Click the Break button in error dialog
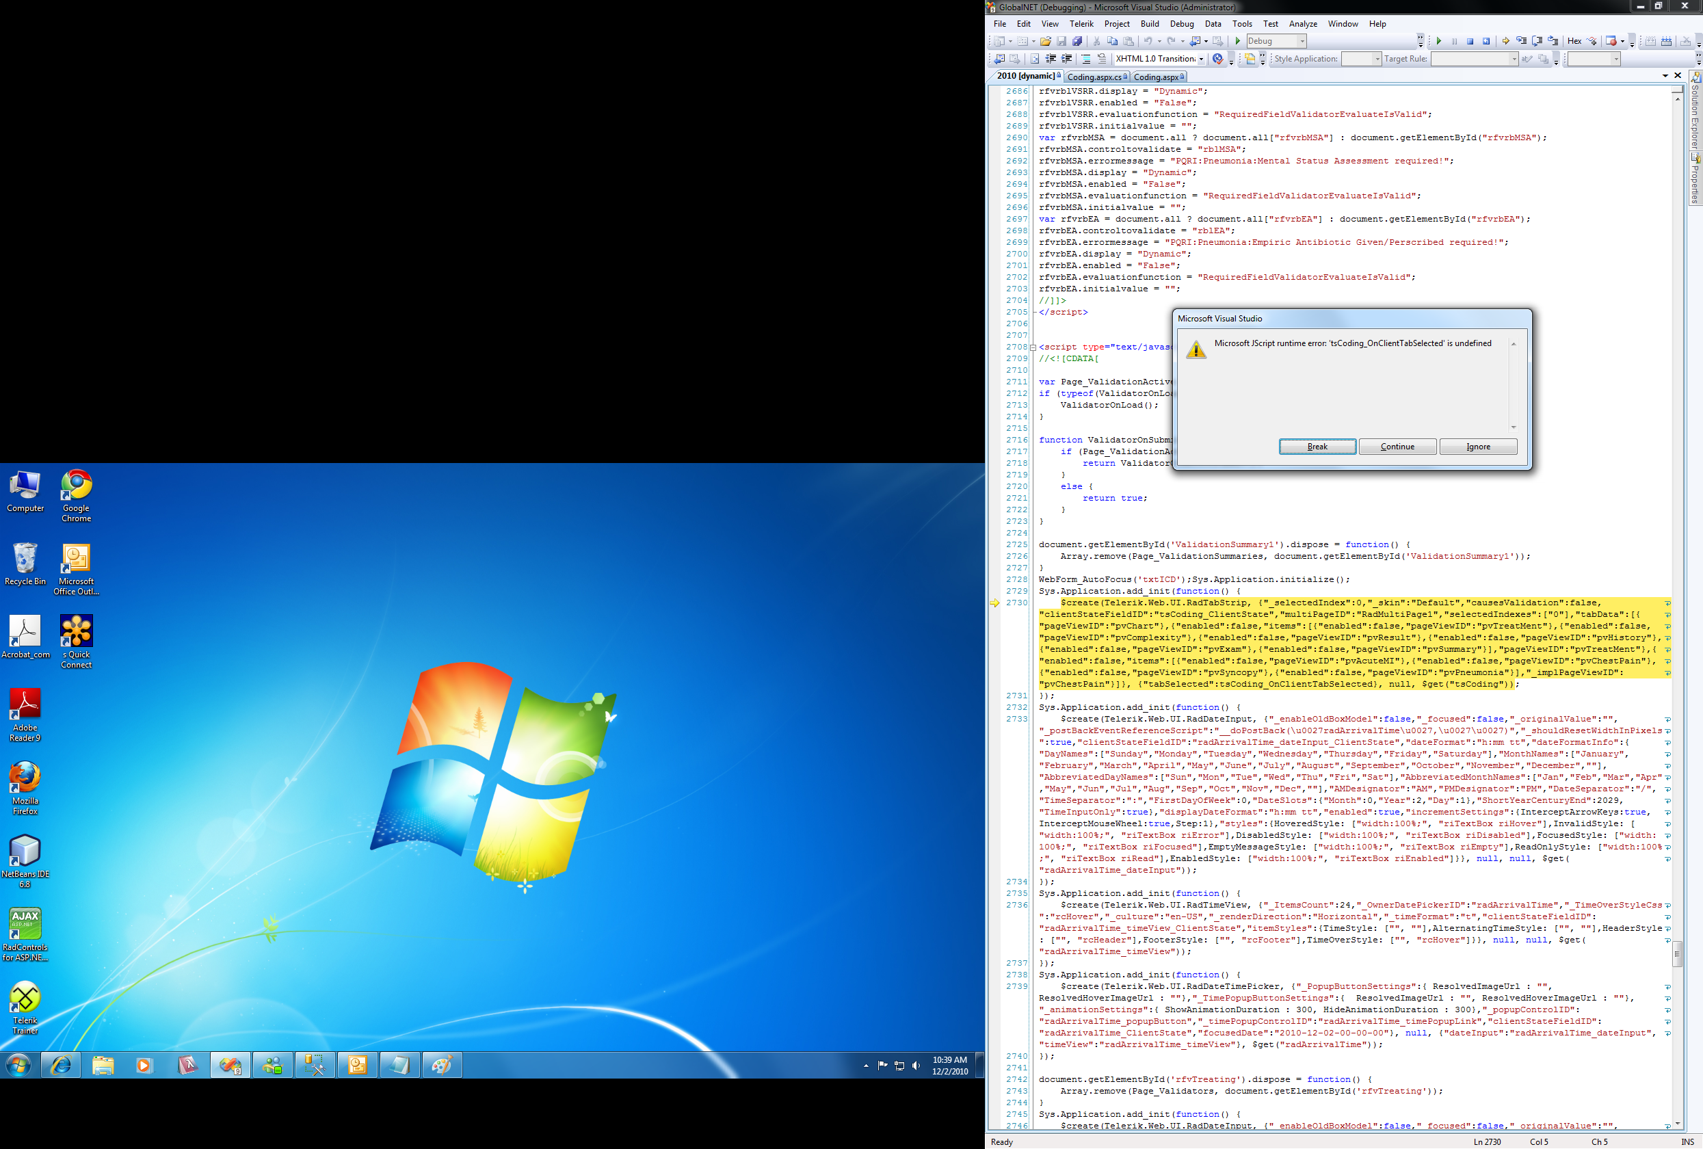Viewport: 1703px width, 1149px height. coord(1317,447)
